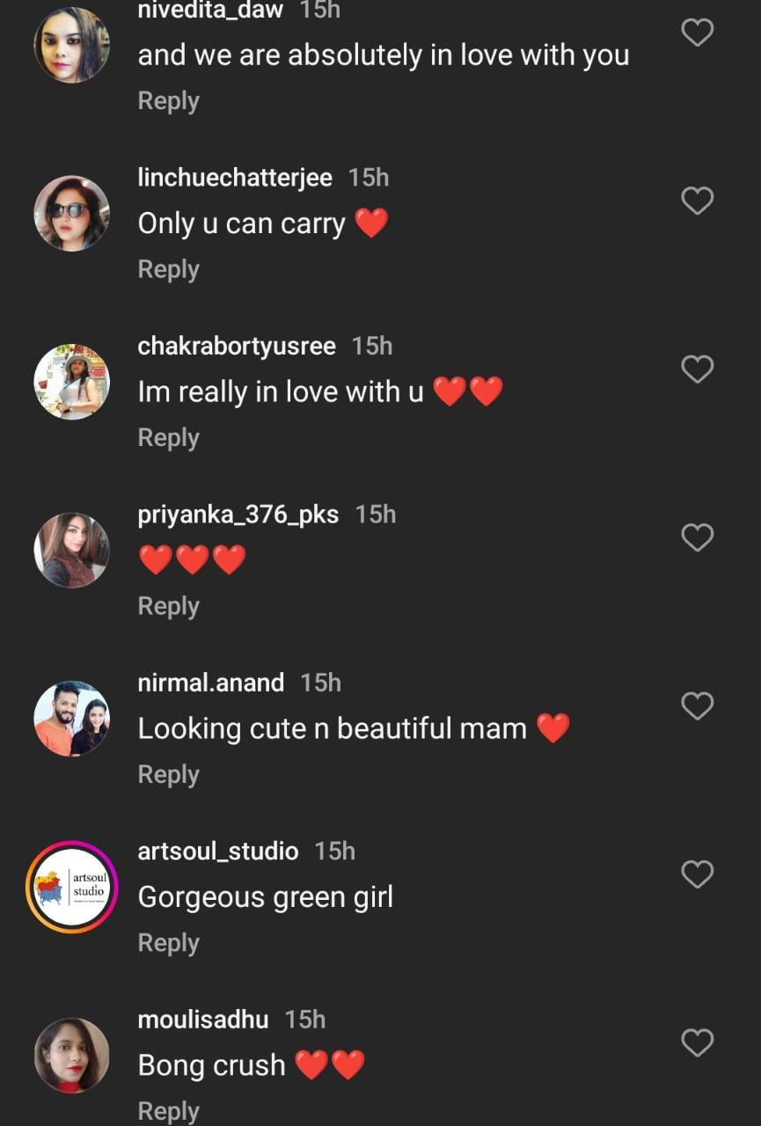The height and width of the screenshot is (1126, 761).
Task: Tap heart on chakrabortyusree's comment
Action: (698, 369)
